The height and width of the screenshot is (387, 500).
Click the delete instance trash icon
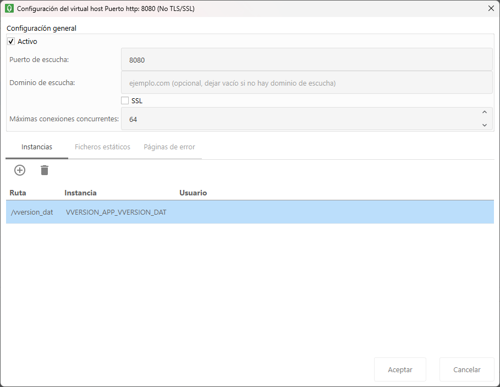(45, 170)
